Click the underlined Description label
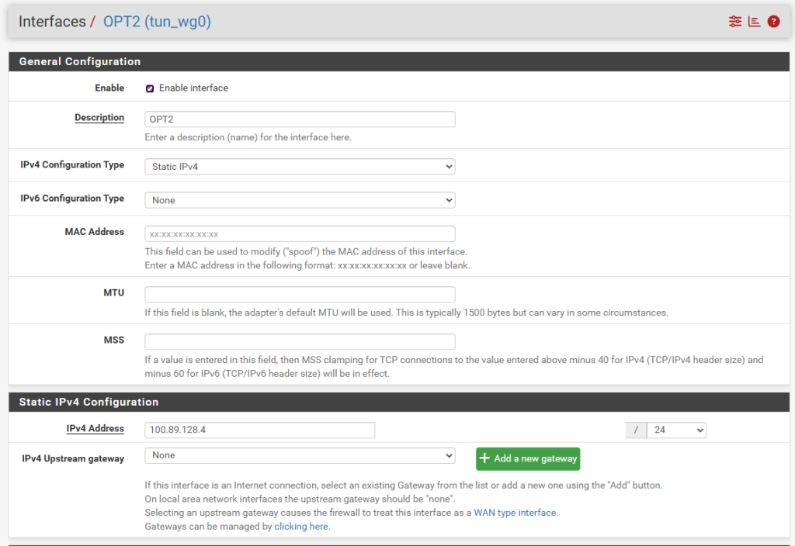The image size is (795, 546). coord(99,118)
